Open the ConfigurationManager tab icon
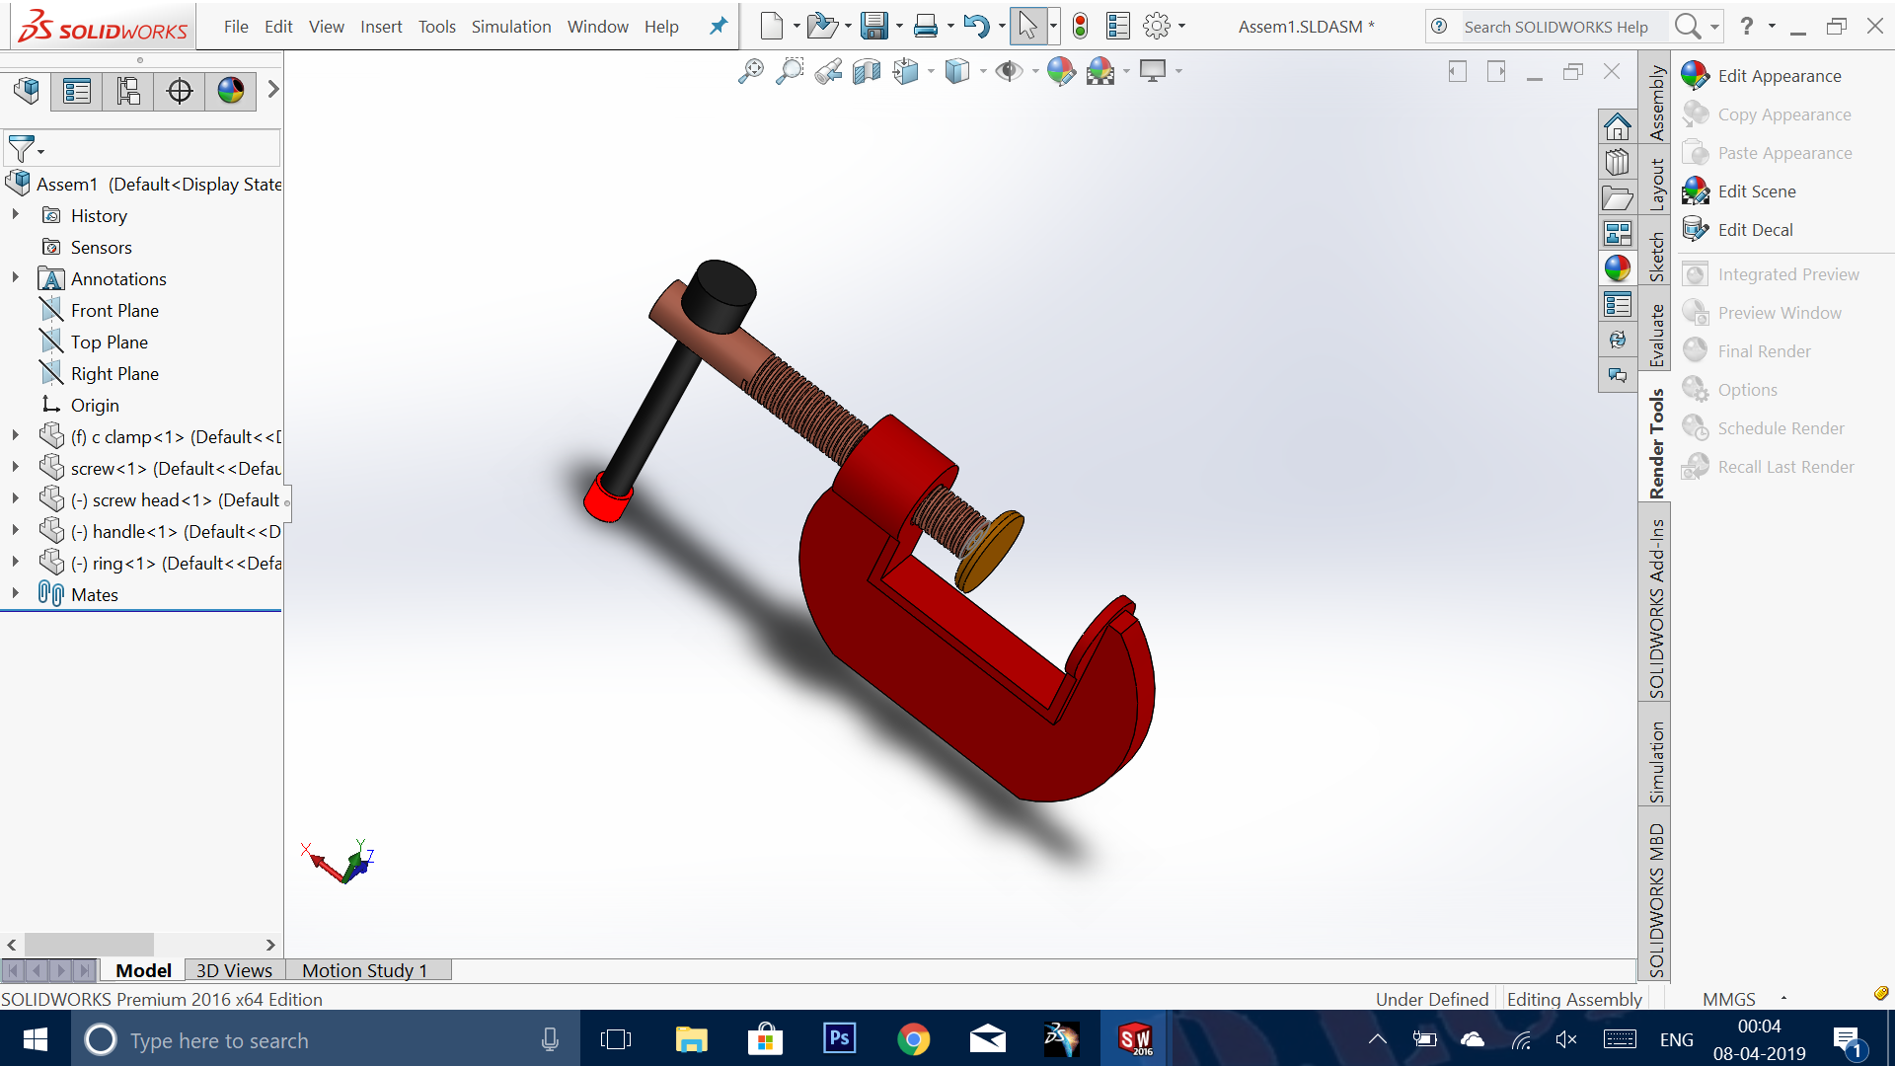Screen dimensions: 1895x1066 tap(128, 92)
